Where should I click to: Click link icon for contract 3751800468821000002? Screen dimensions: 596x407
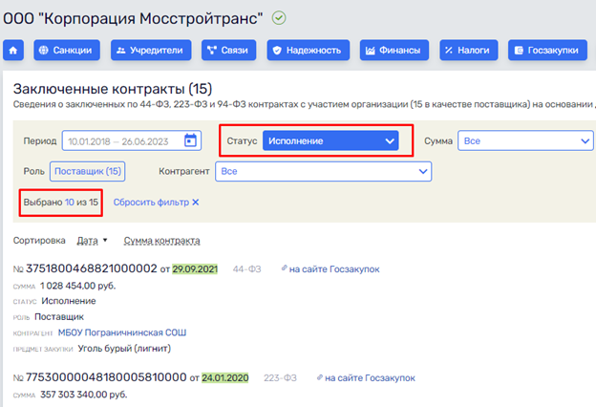click(284, 268)
